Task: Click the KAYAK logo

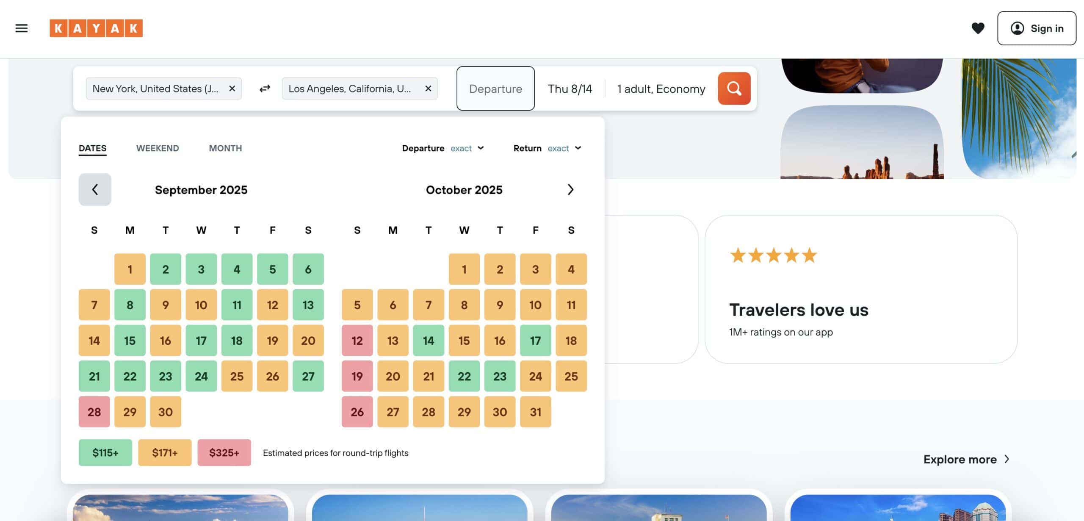Action: (96, 28)
